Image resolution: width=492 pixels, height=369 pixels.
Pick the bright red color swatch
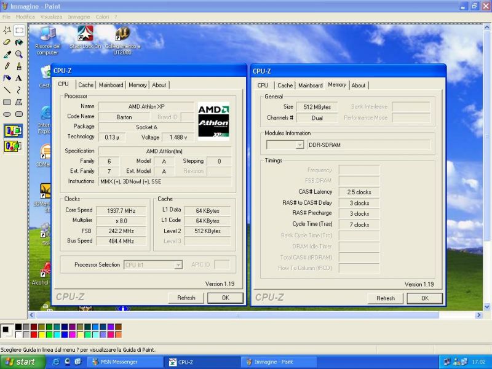pos(34,335)
